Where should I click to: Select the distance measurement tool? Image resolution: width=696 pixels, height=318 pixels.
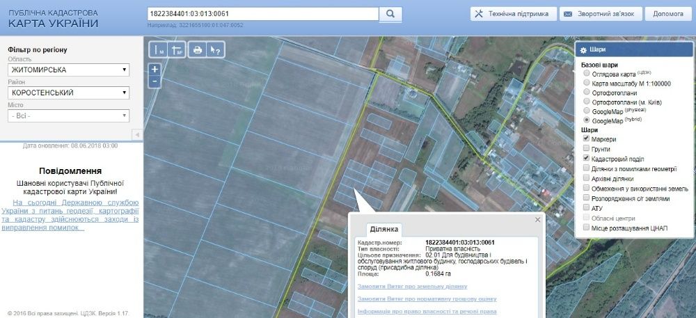[158, 50]
